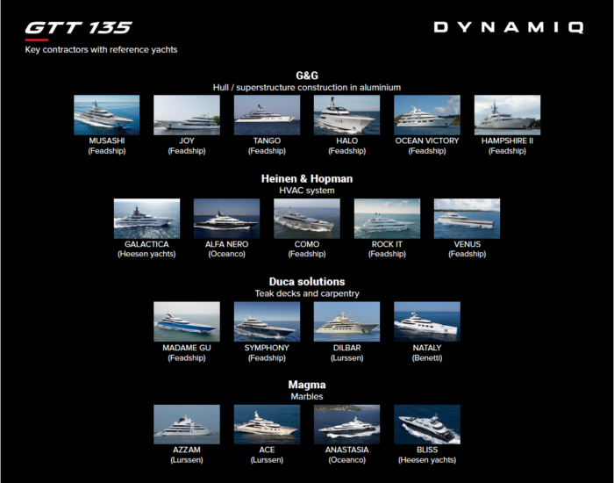The width and height of the screenshot is (614, 483).
Task: Click 'Teak decks and carpentry' subtitle
Action: (x=307, y=293)
